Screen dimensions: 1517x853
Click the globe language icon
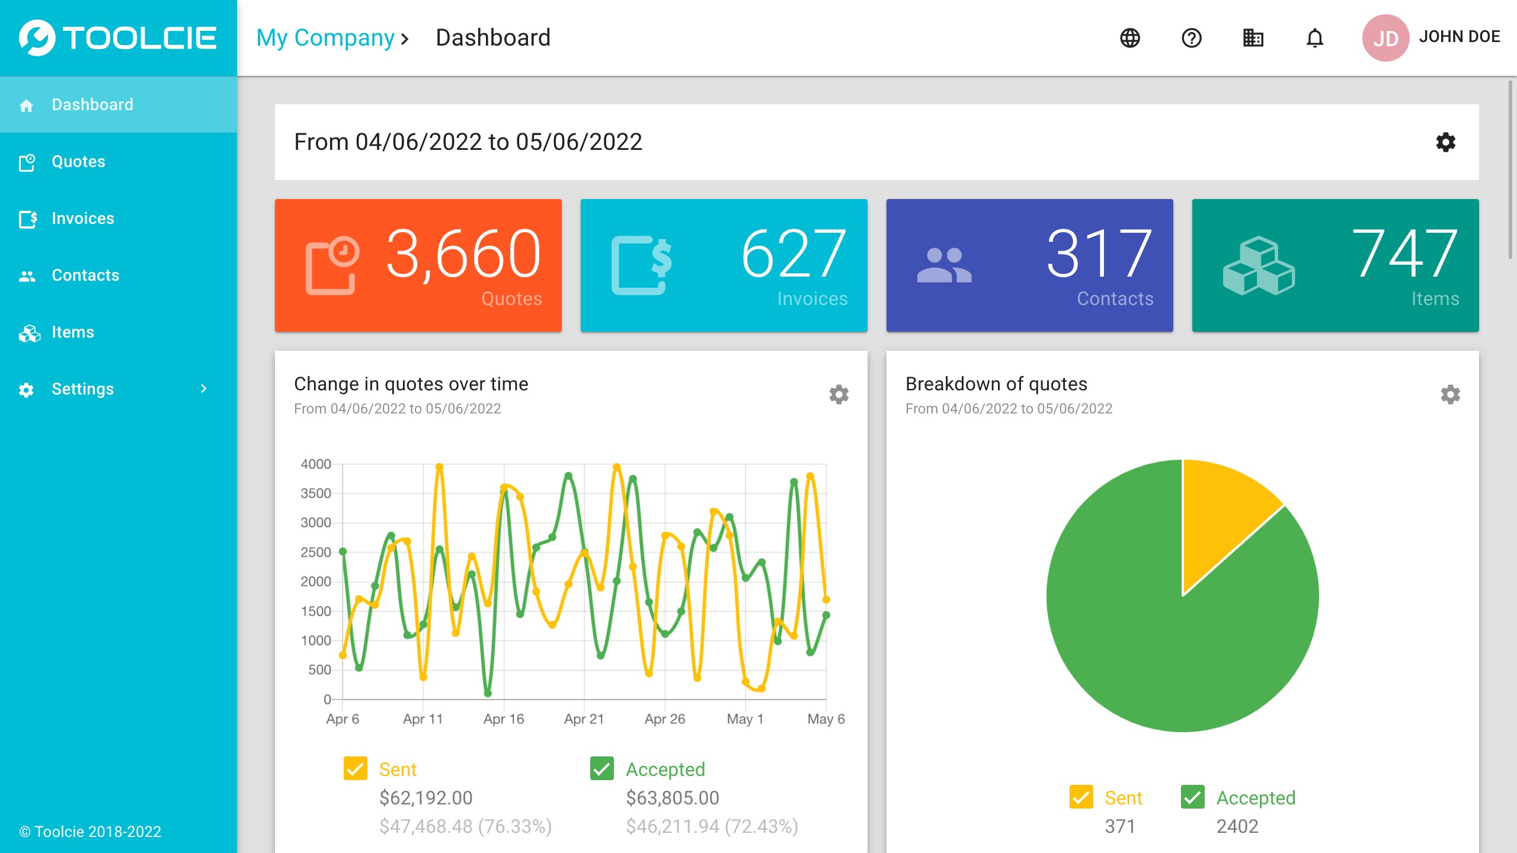(1130, 38)
